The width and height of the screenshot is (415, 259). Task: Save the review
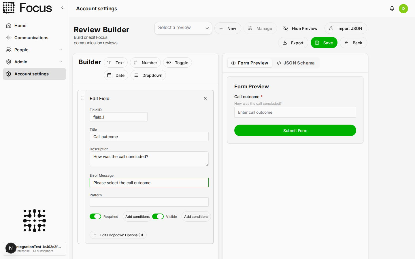pos(324,43)
